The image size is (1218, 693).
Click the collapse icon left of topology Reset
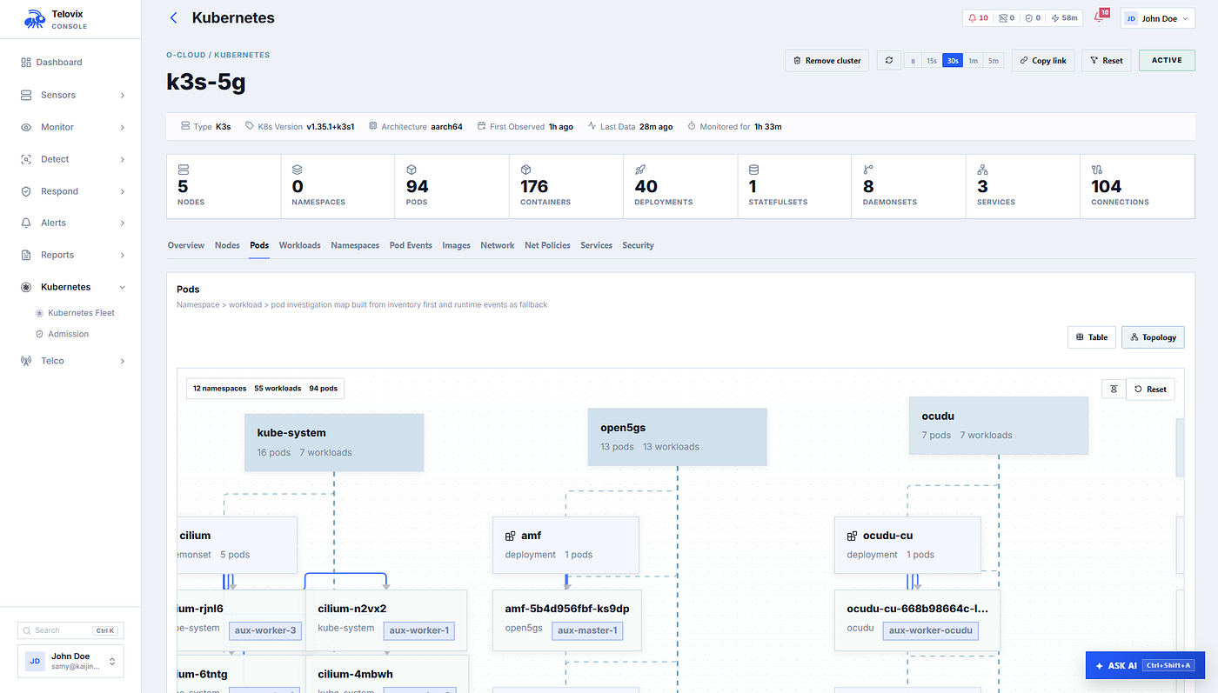(x=1114, y=389)
